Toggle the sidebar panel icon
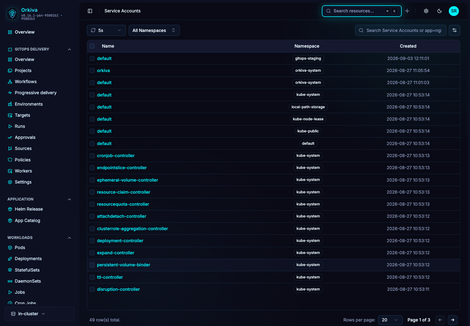Image resolution: width=470 pixels, height=326 pixels. 90,11
